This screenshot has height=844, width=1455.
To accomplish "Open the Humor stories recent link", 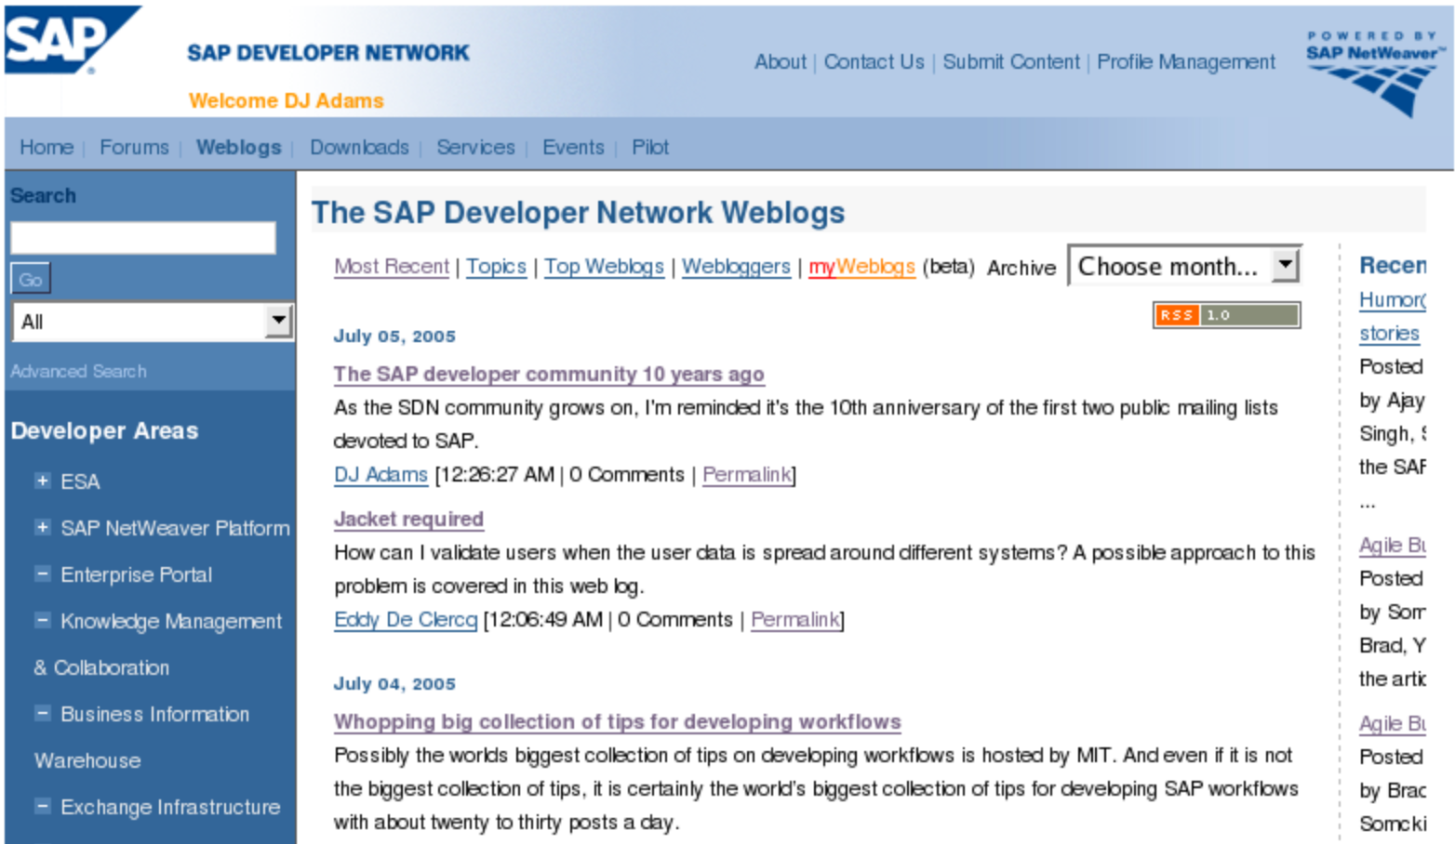I will (1392, 316).
